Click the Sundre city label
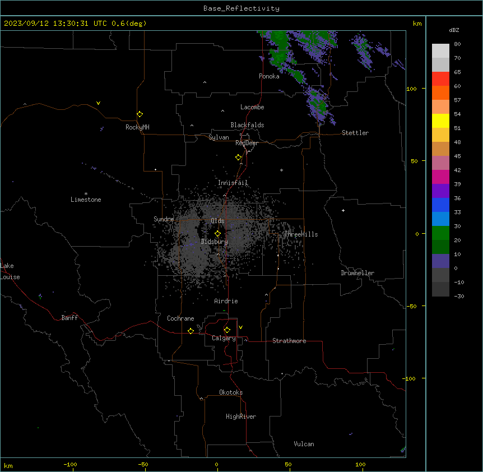This screenshot has width=483, height=472. [x=164, y=219]
